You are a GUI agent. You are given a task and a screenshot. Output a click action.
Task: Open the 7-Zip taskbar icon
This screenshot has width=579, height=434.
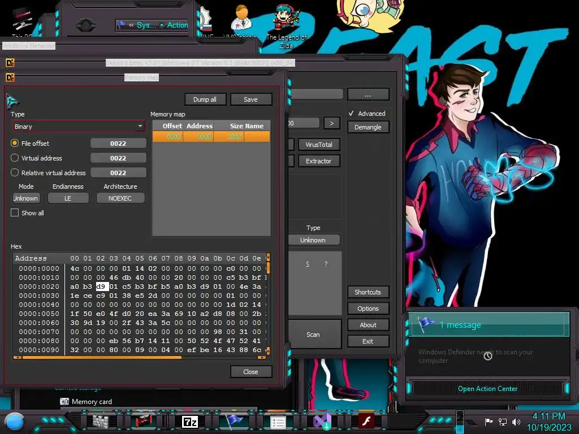pos(190,422)
